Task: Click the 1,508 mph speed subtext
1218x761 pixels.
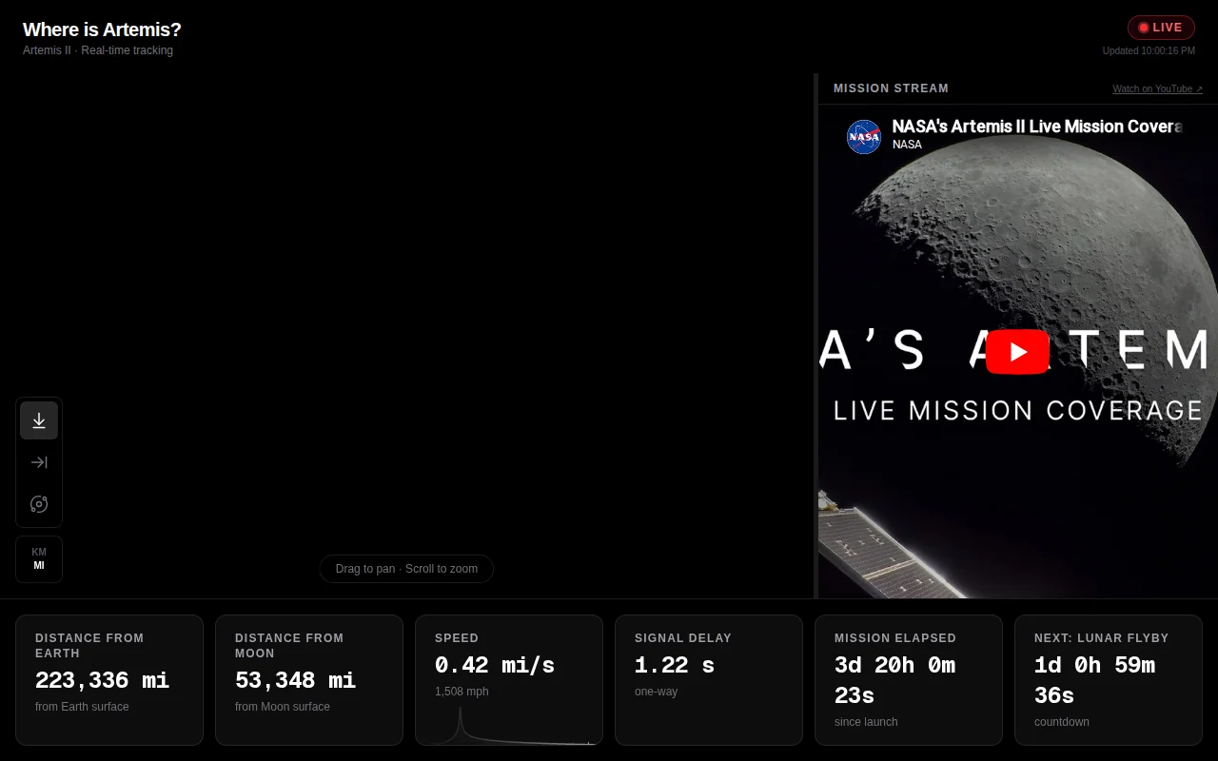Action: tap(462, 692)
